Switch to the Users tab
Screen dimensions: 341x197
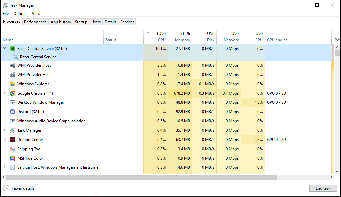point(96,22)
